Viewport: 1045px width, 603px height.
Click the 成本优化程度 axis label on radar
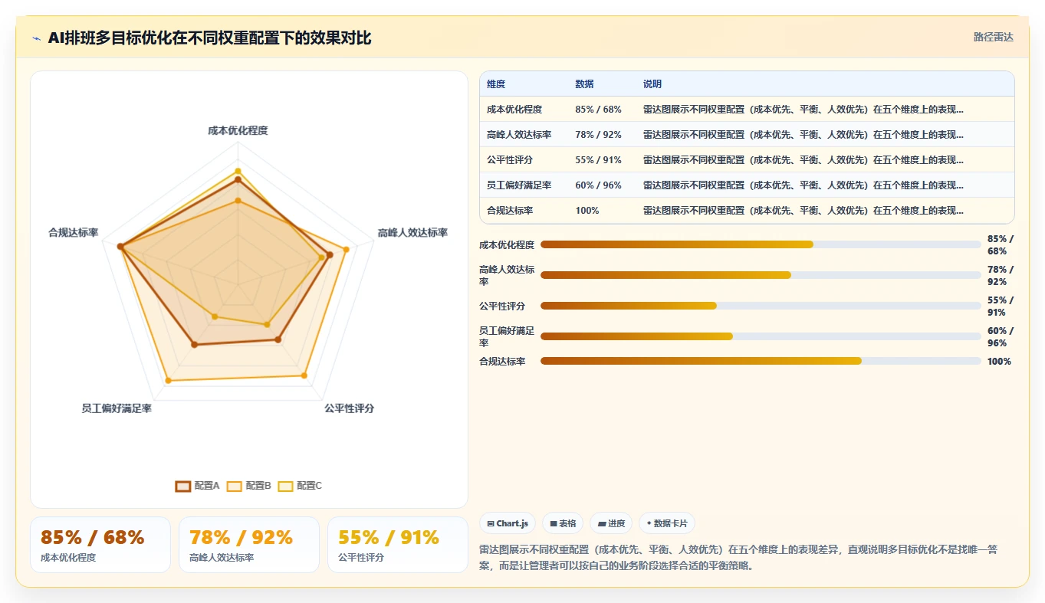click(238, 131)
